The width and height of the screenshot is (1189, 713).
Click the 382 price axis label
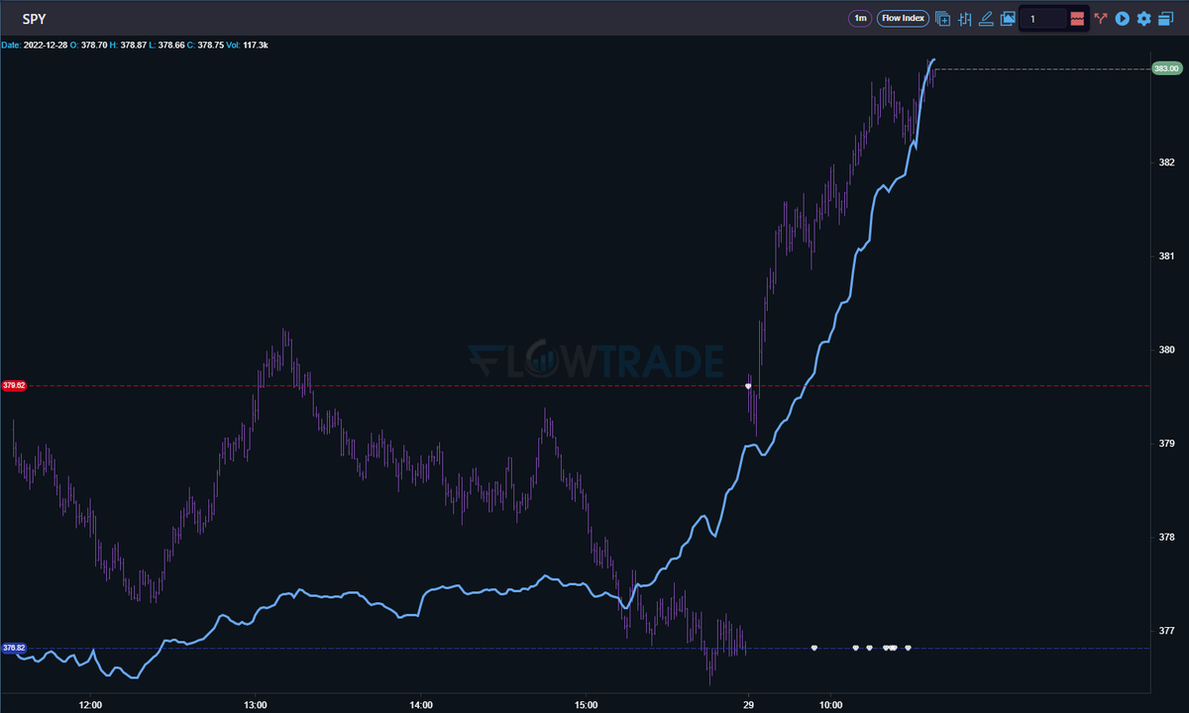click(1167, 162)
